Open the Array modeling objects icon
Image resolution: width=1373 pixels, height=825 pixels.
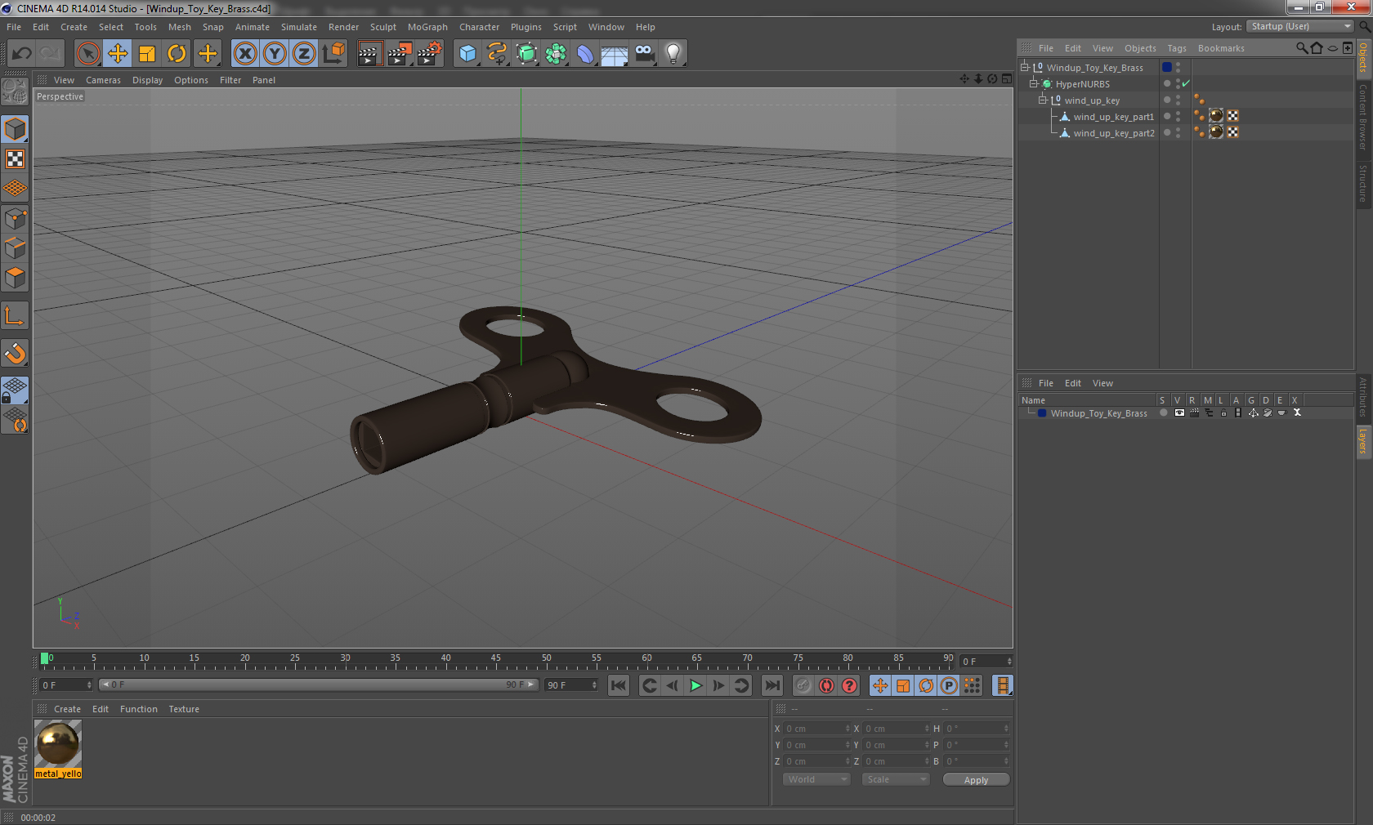coord(556,54)
